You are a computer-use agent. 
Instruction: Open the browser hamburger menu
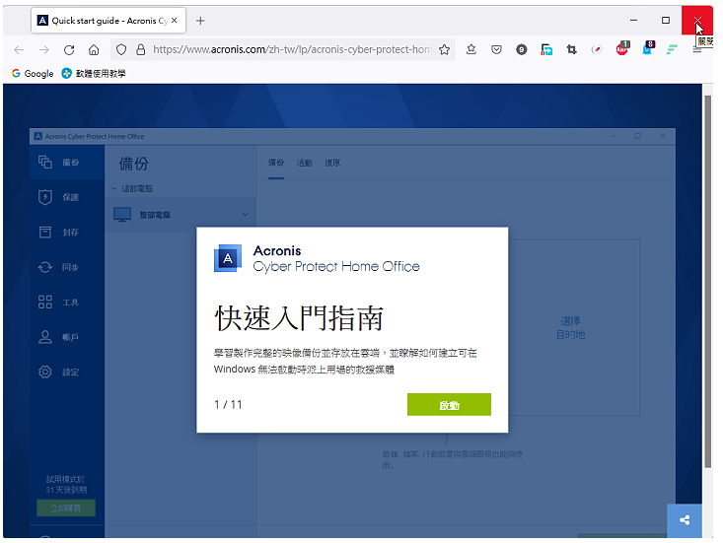[696, 49]
